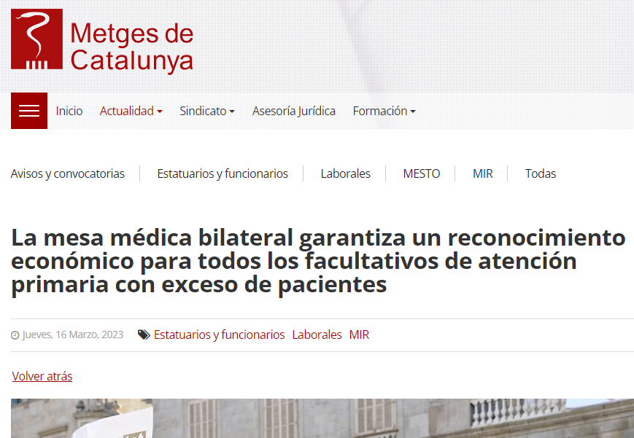The image size is (634, 438).
Task: Click the red MIR tag under the headline
Action: tap(359, 335)
